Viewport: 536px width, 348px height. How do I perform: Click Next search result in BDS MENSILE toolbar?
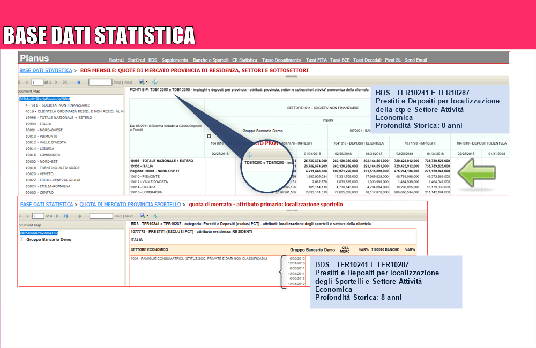pyautogui.click(x=128, y=82)
